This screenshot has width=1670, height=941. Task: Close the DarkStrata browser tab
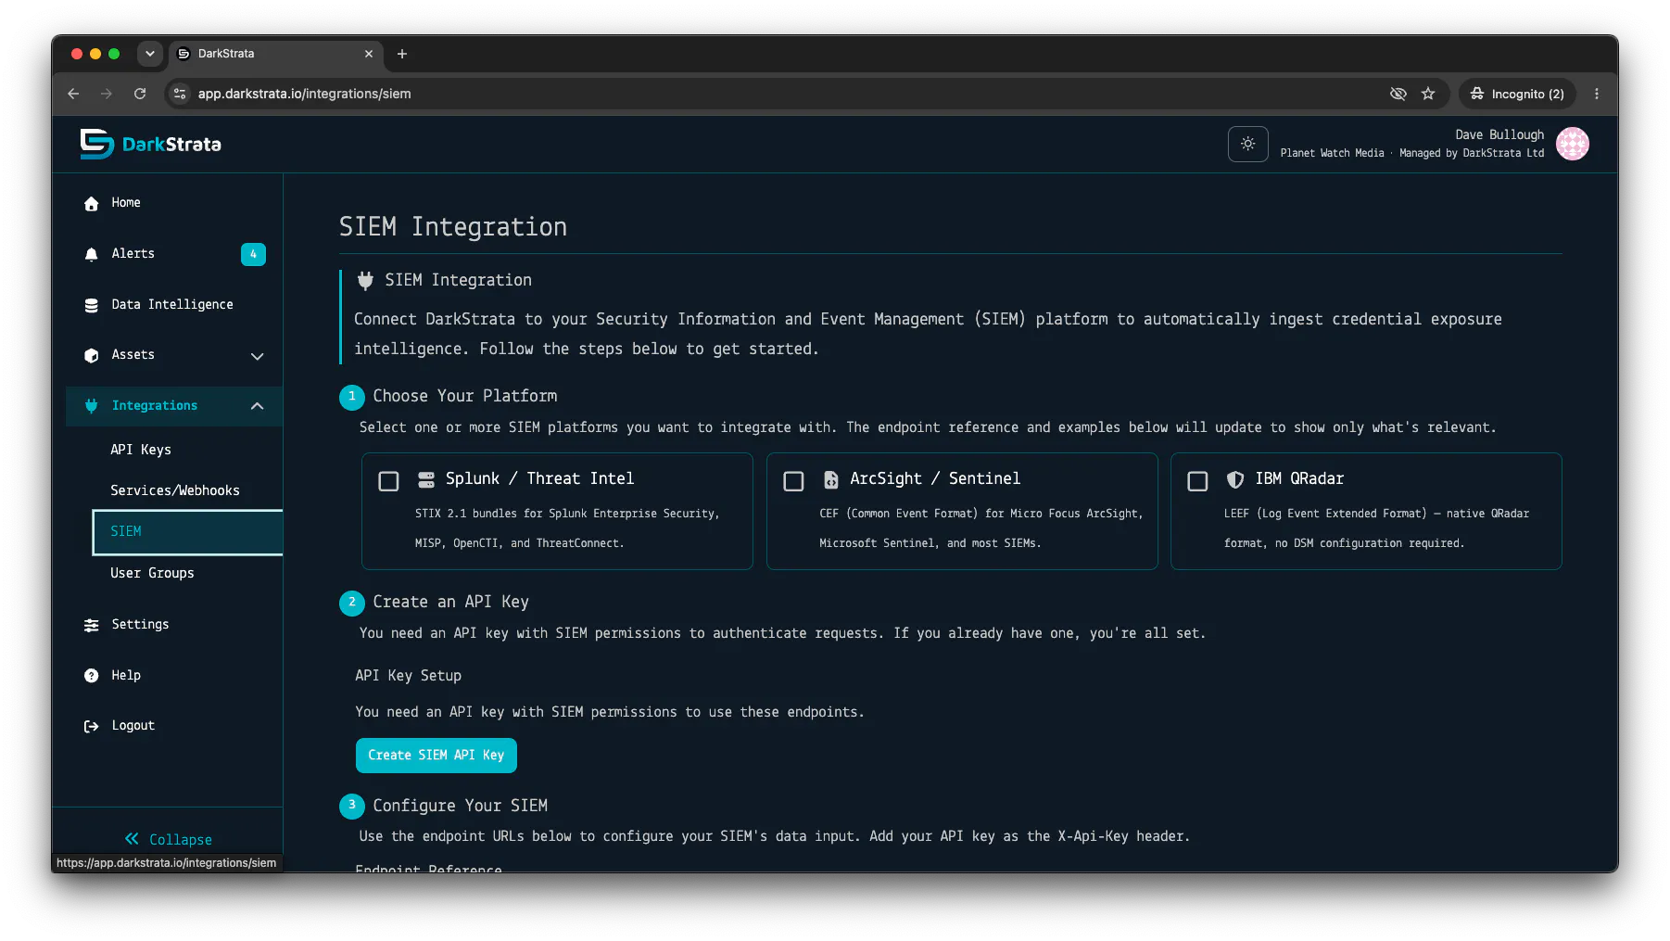(x=369, y=54)
